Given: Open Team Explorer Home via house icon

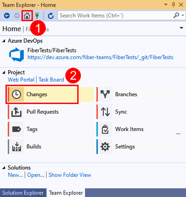Looking at the screenshot, I should tap(27, 16).
